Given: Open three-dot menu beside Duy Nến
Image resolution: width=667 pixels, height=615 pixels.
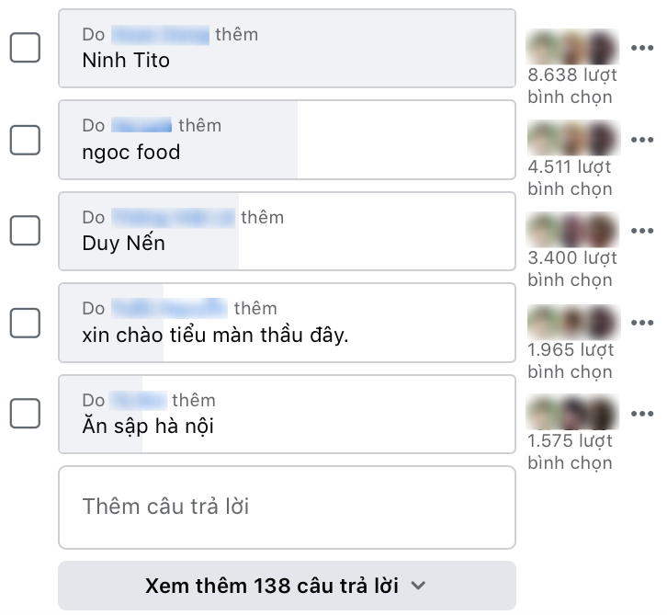Looking at the screenshot, I should 641,231.
